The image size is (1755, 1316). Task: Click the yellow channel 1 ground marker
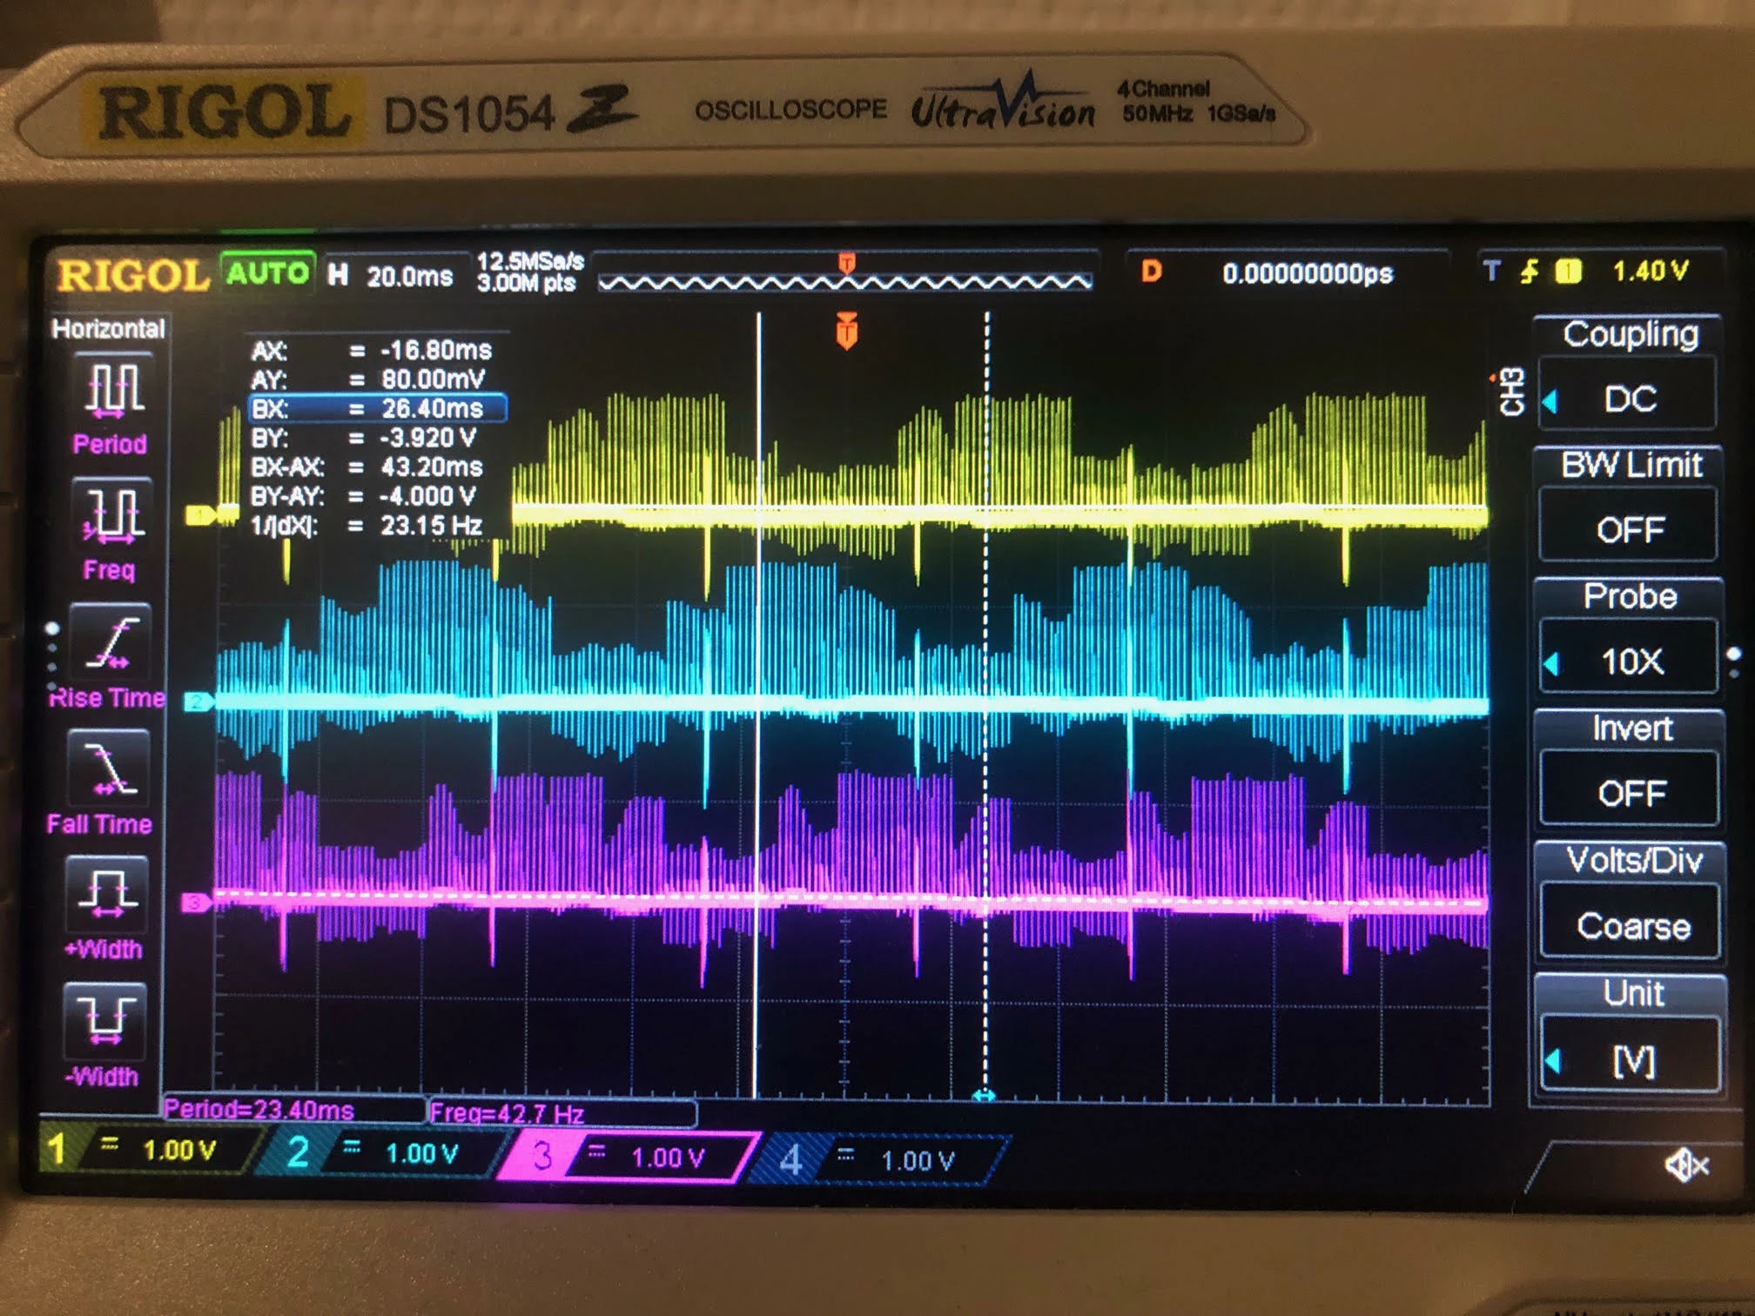pos(199,516)
